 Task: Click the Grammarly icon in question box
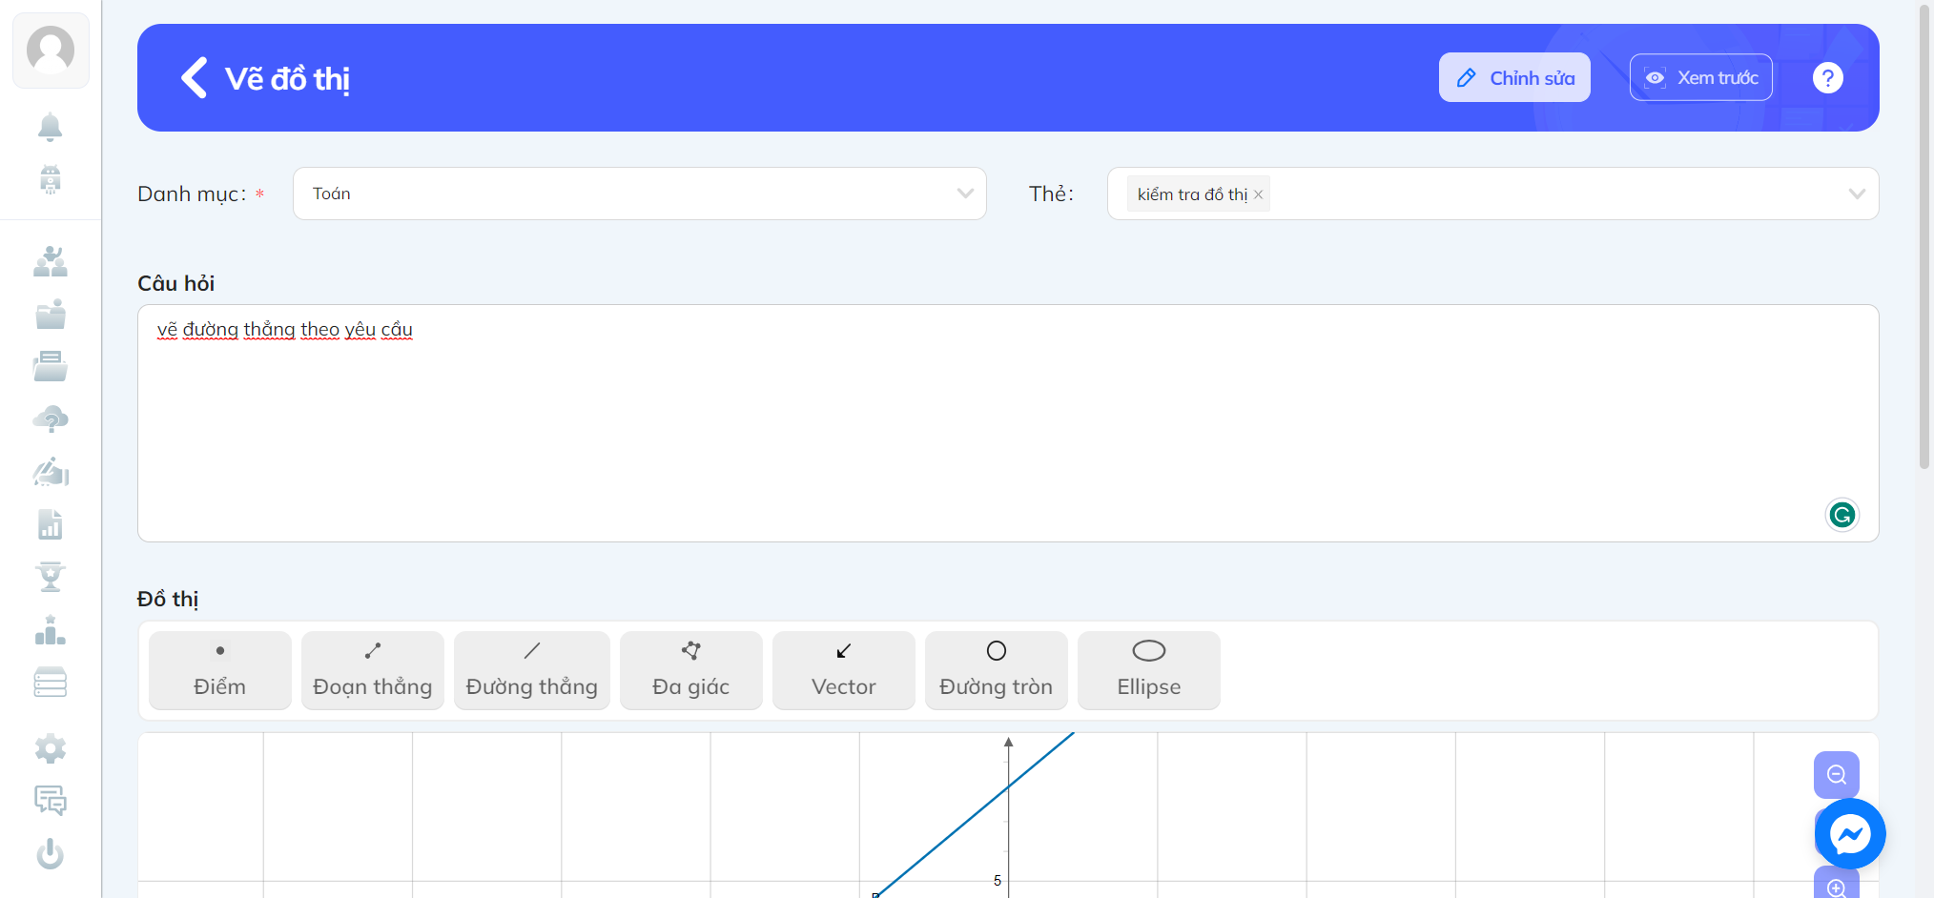click(x=1842, y=515)
